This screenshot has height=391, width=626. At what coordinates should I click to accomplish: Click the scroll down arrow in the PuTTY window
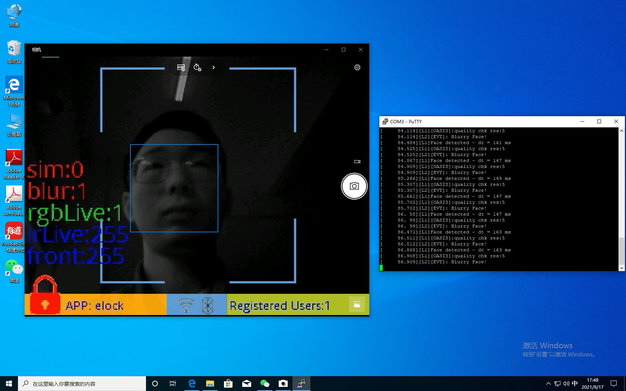coord(622,268)
